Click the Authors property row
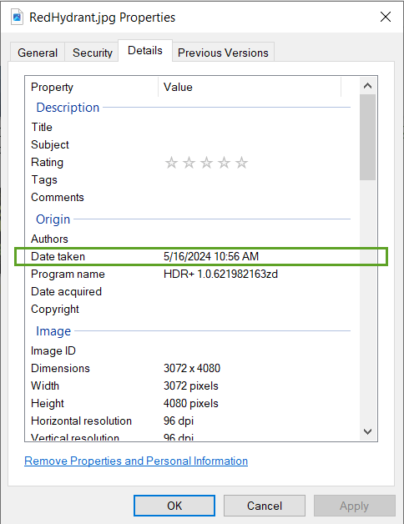The height and width of the screenshot is (524, 404). 192,239
